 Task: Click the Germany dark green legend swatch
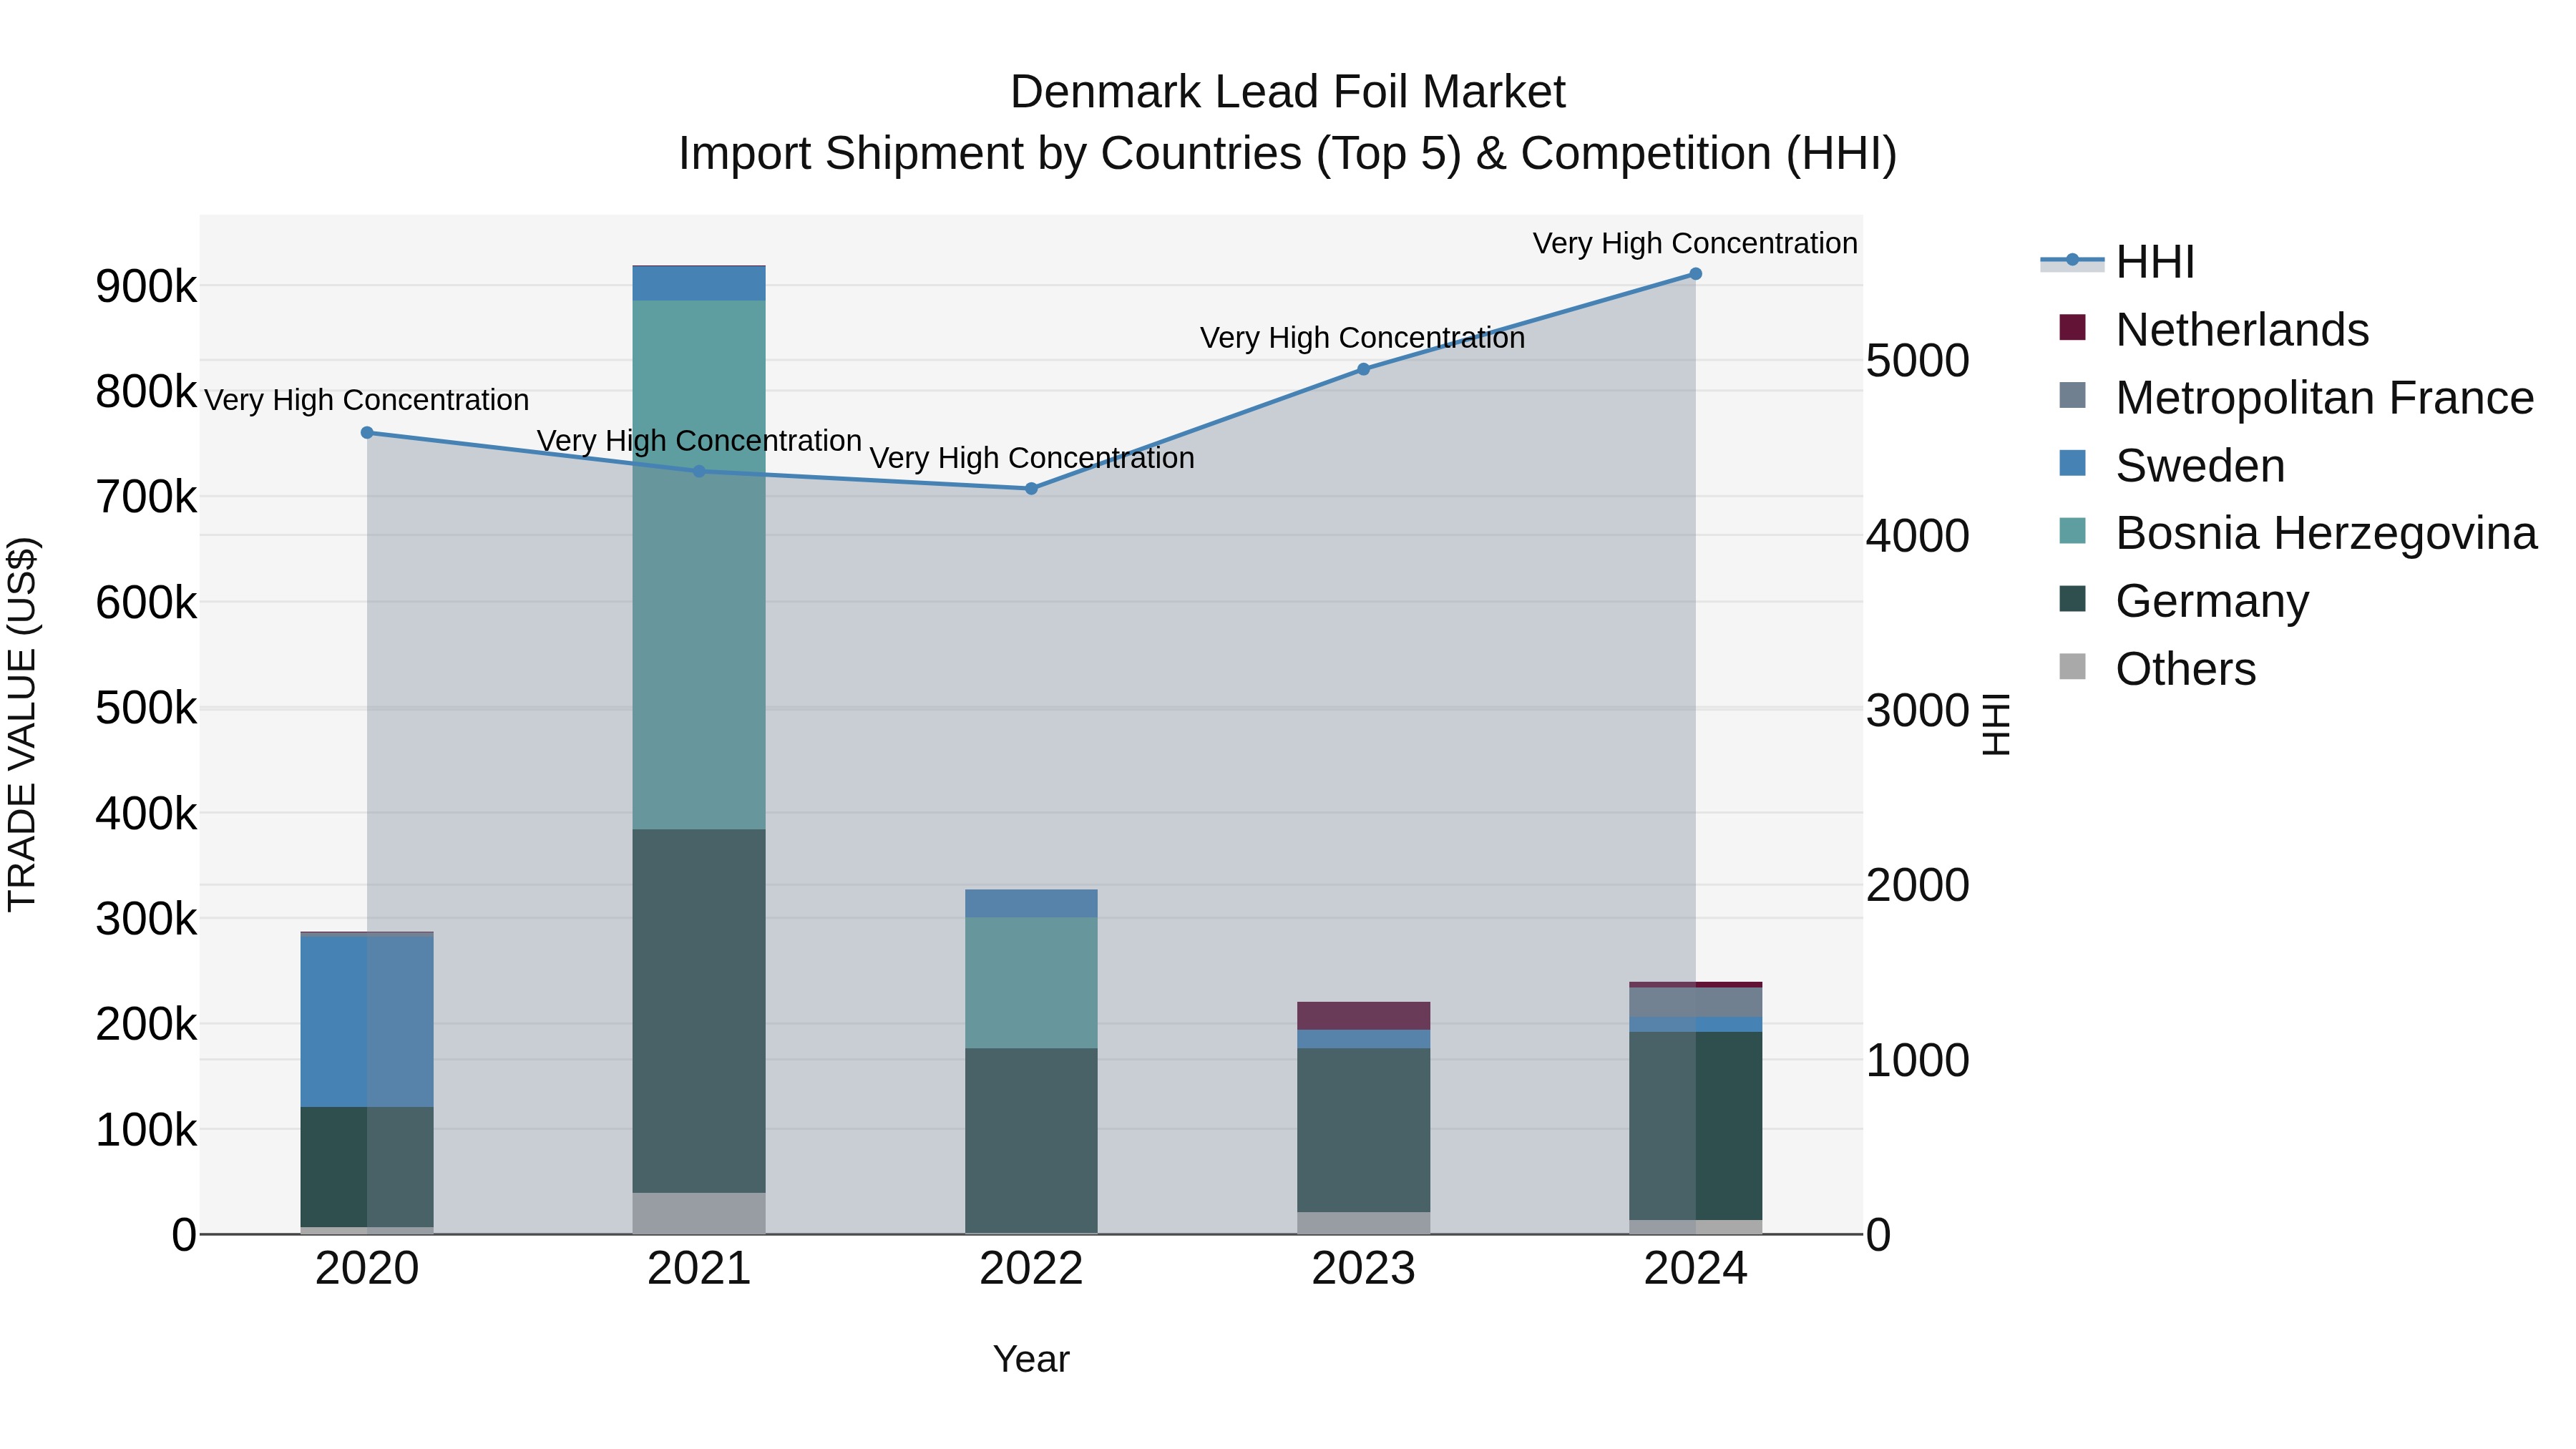pos(2073,599)
